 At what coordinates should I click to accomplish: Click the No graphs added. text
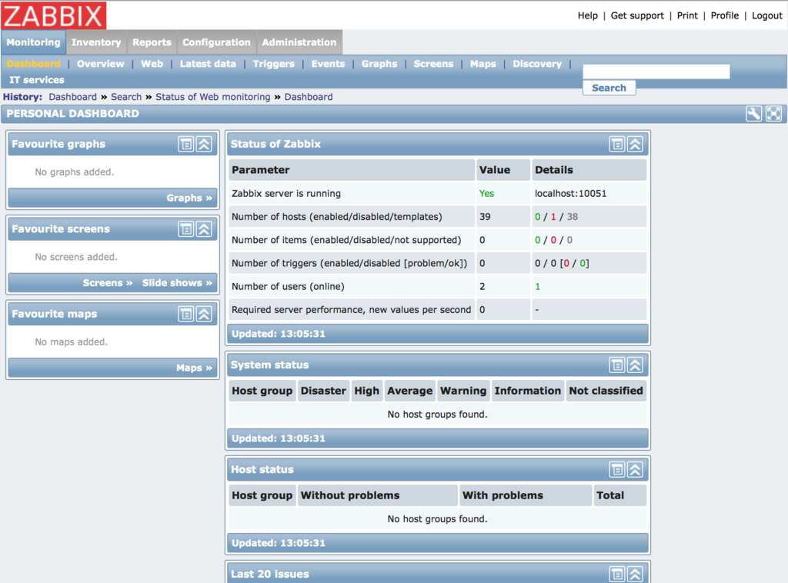tap(75, 172)
